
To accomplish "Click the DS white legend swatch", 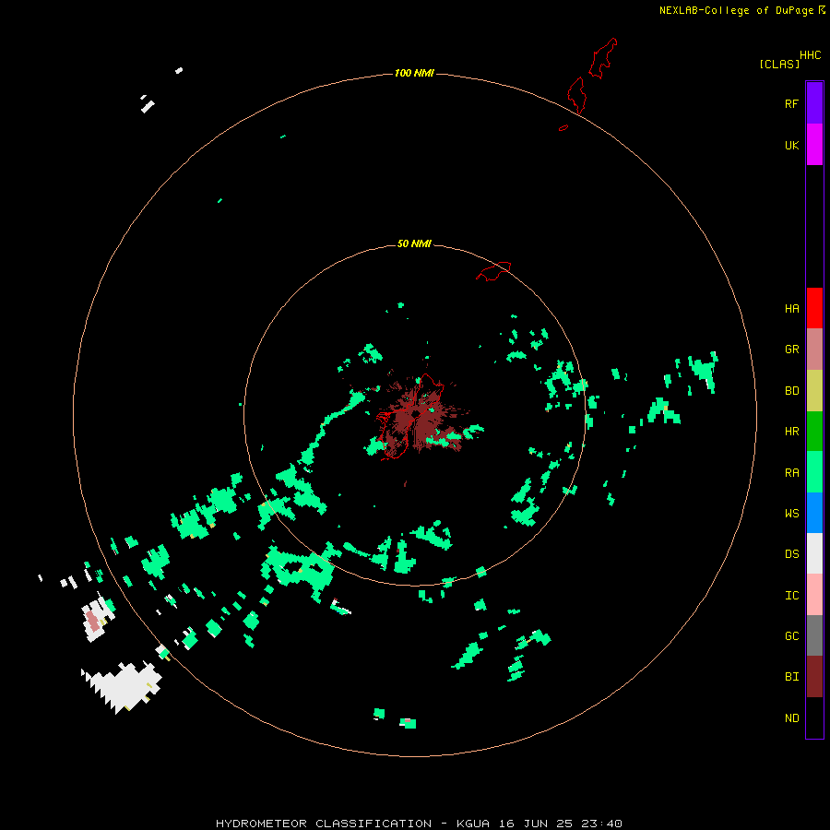I will click(x=814, y=553).
